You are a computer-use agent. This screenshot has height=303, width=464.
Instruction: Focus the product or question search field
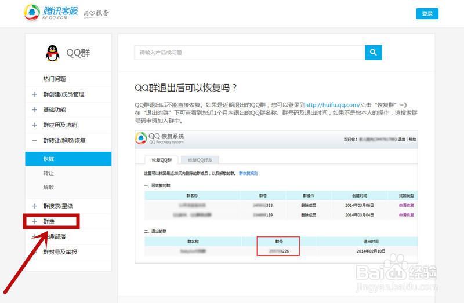click(250, 53)
